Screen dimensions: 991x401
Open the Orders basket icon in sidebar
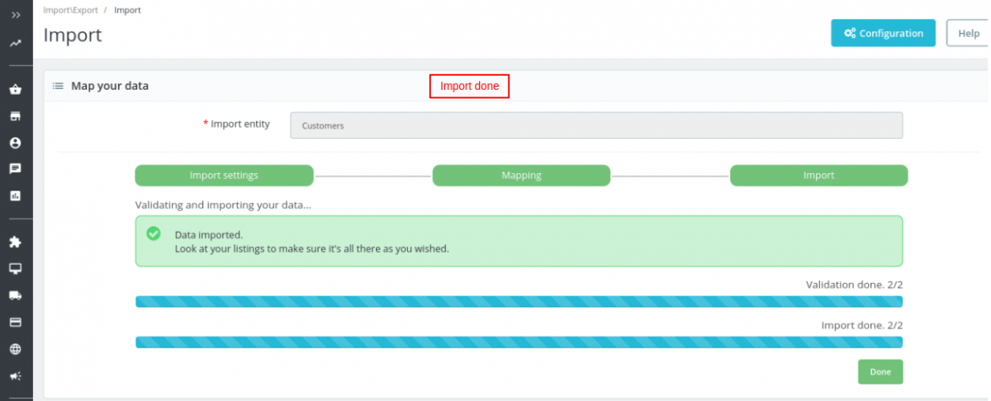[15, 90]
